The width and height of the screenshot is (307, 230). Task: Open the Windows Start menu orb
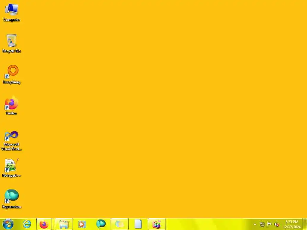point(8,224)
